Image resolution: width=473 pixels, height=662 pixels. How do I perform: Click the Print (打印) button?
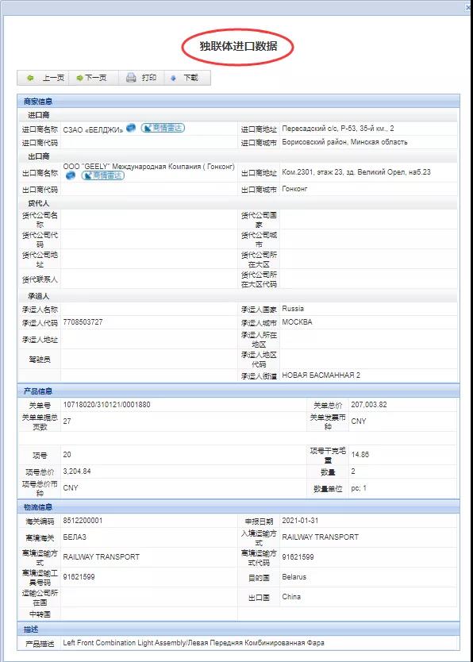click(141, 78)
